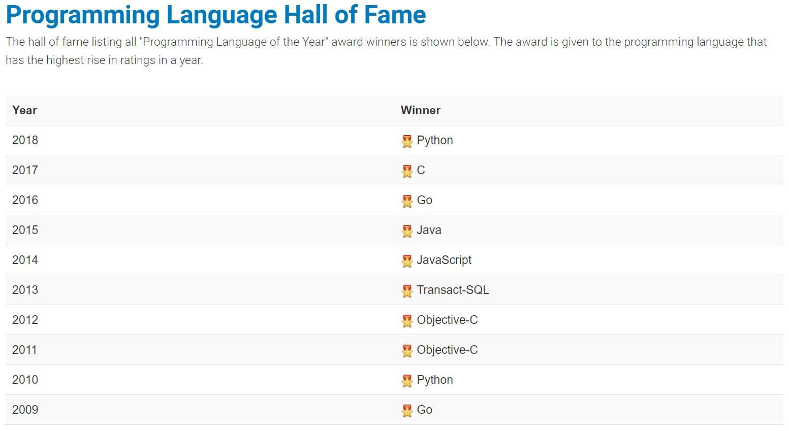
Task: Select the medal icon beside Transact-SQL
Action: tap(407, 291)
